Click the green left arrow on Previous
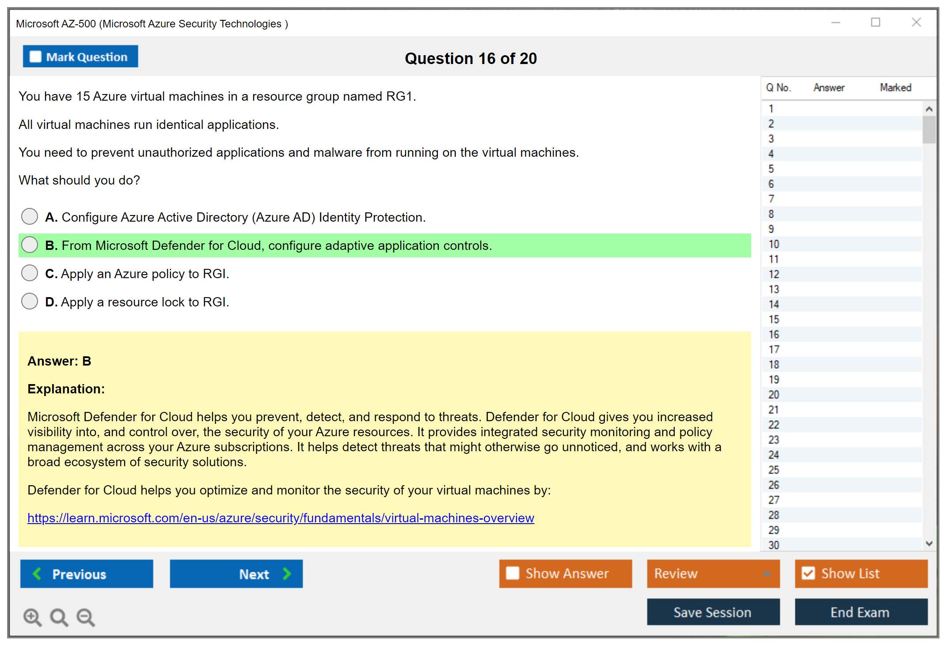The image size is (950, 649). (x=37, y=574)
